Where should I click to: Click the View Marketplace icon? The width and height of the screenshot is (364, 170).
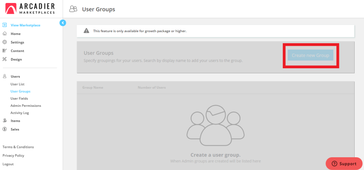click(5, 25)
